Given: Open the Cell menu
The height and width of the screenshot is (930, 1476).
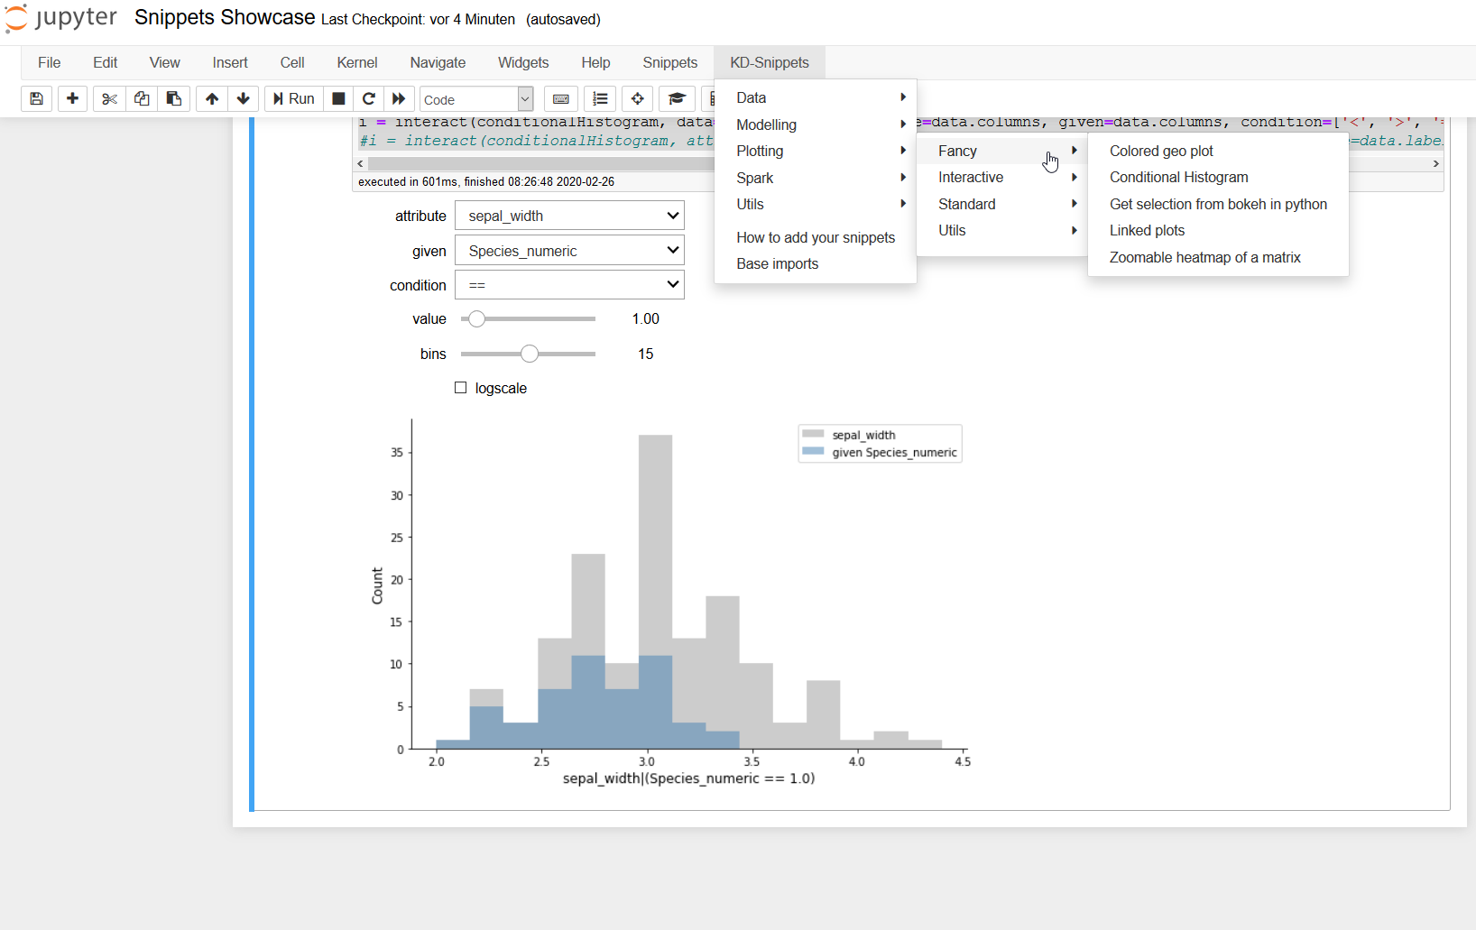Looking at the screenshot, I should (x=292, y=62).
